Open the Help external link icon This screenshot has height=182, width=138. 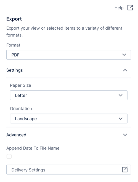pyautogui.click(x=130, y=8)
